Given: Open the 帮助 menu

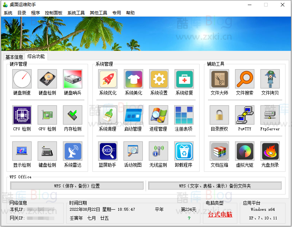Looking at the screenshot, I should [130, 13].
